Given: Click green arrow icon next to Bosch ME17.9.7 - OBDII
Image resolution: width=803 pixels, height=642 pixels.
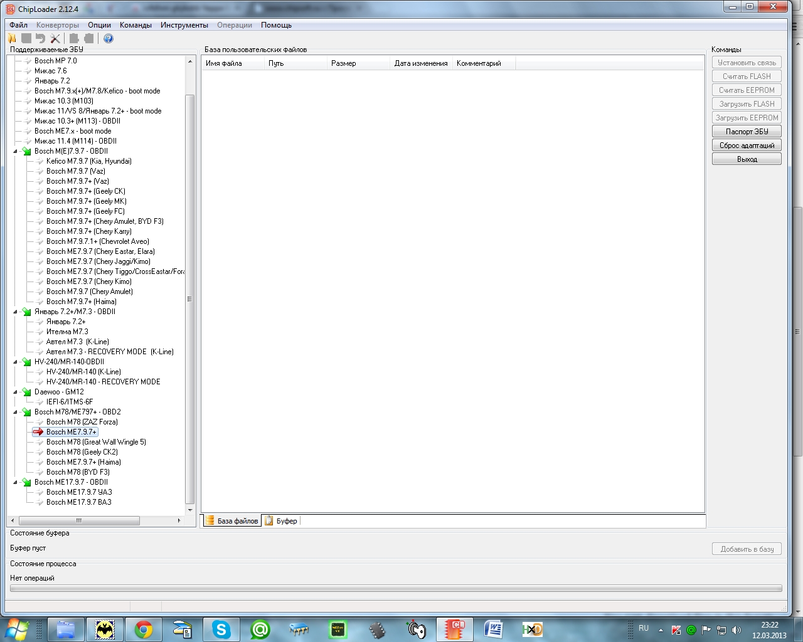Looking at the screenshot, I should (x=27, y=482).
